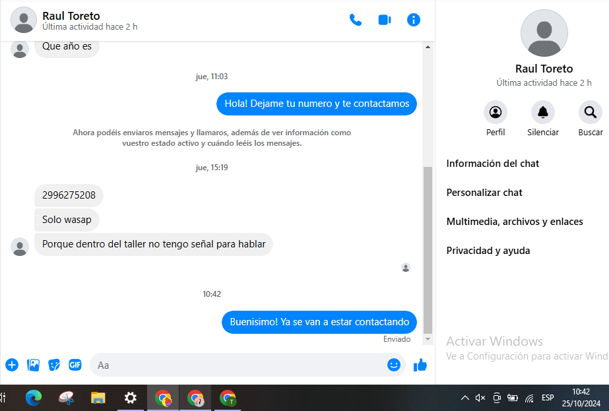Switch to the second Chrome taskbar window
609x411 pixels.
(x=195, y=398)
